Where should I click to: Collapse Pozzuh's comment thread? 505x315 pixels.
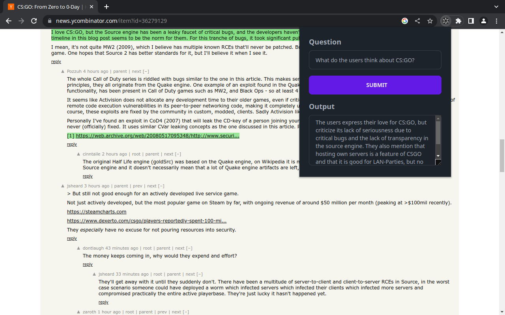point(146,72)
